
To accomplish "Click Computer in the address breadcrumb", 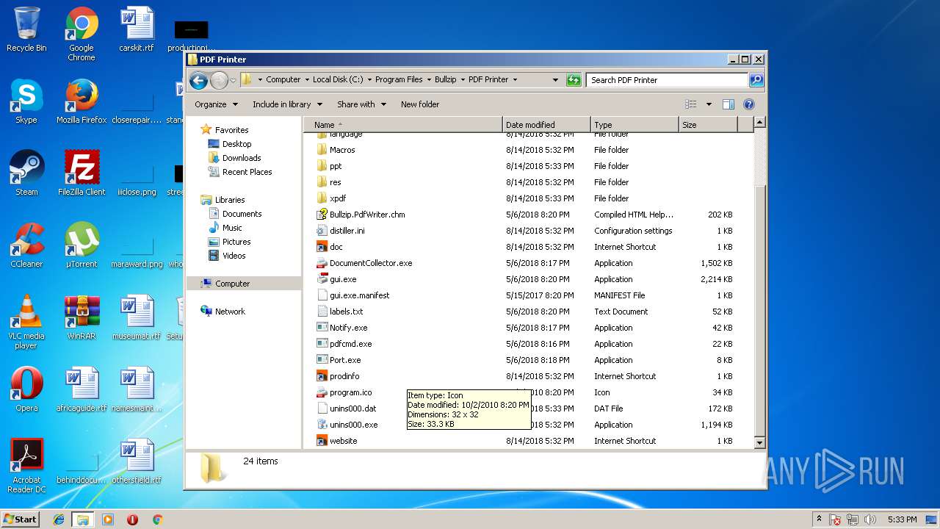I will (283, 80).
